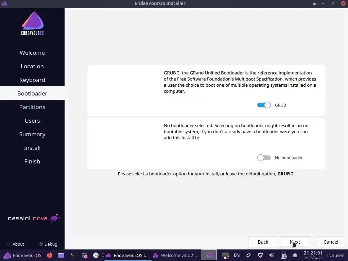This screenshot has width=348, height=261.
Task: Open the settings manager icon in taskbar
Action: 84,255
